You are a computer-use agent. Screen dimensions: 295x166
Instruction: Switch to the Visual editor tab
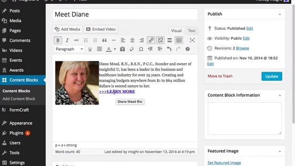[176, 31]
